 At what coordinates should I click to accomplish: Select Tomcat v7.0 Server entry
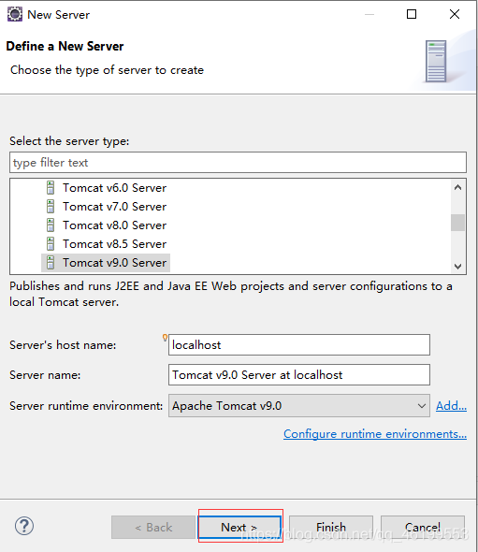(x=114, y=206)
